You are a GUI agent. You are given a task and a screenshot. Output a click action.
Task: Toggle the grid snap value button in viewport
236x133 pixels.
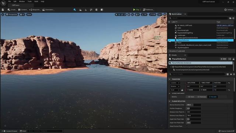click(x=137, y=14)
